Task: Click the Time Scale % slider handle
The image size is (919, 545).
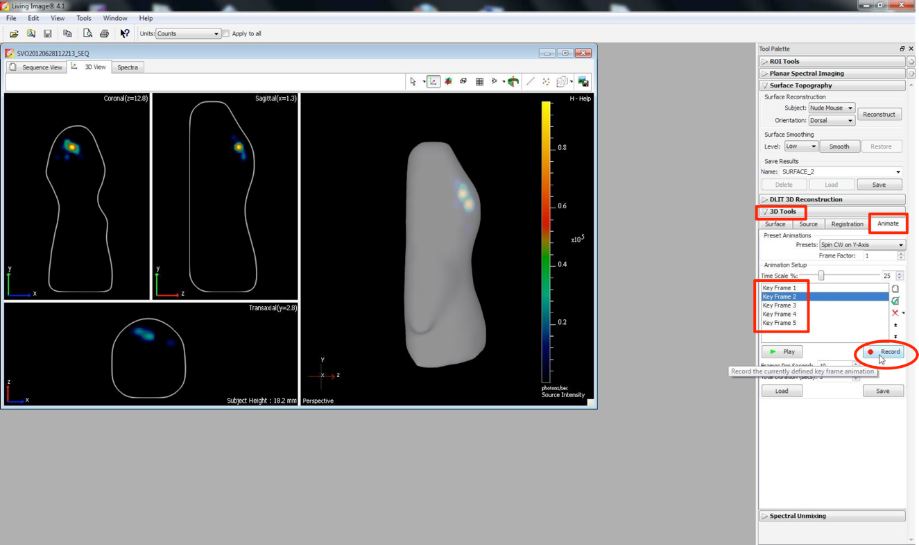Action: tap(821, 276)
